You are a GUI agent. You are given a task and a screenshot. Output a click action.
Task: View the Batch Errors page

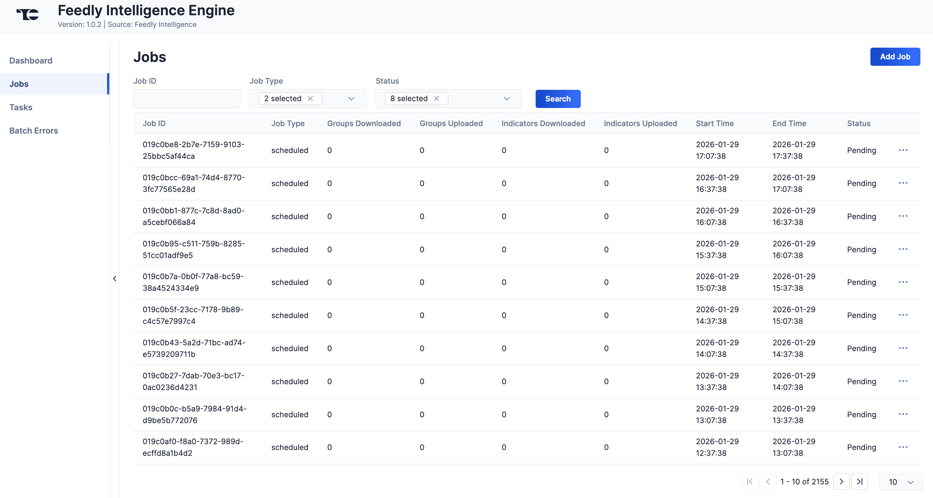click(34, 131)
